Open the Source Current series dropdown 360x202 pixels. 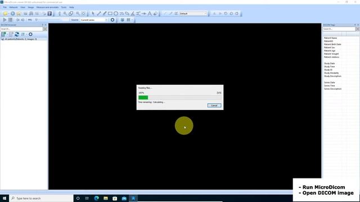click(x=94, y=20)
